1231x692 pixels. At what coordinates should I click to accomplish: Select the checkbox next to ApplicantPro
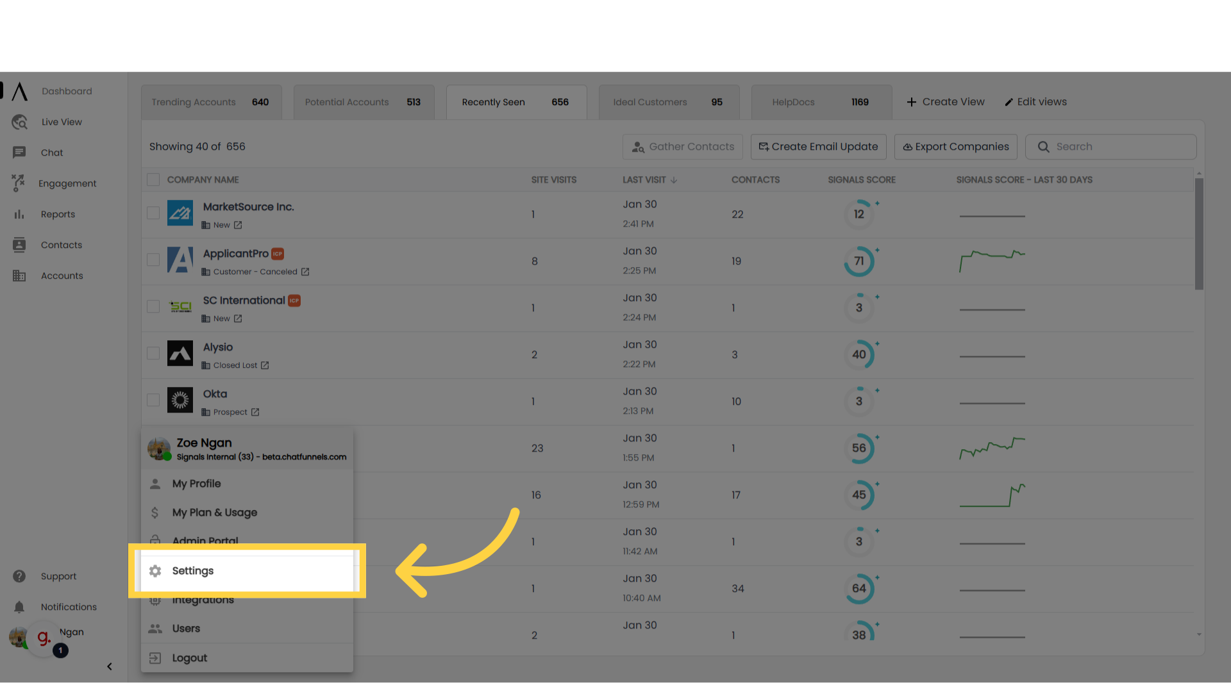point(153,259)
